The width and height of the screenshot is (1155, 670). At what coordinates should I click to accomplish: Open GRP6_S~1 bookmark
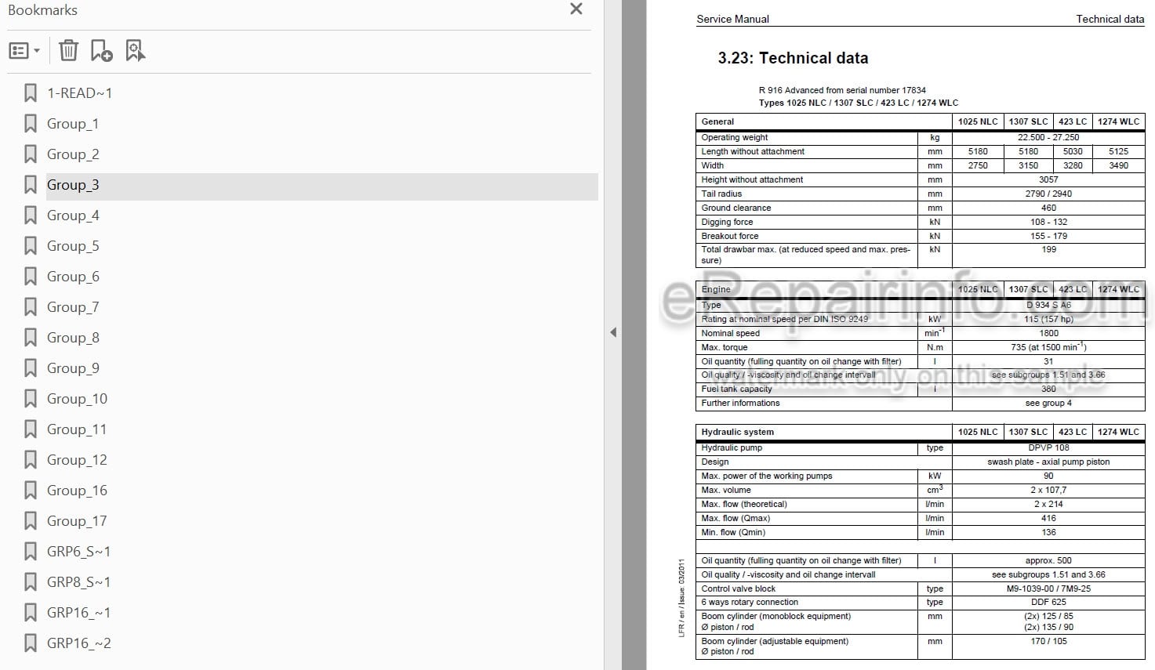[x=78, y=552]
